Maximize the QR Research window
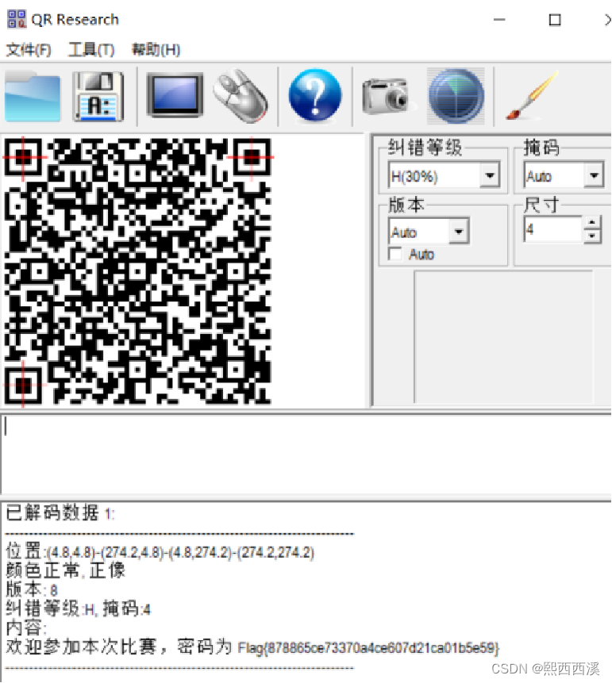The height and width of the screenshot is (683, 612). 555,20
